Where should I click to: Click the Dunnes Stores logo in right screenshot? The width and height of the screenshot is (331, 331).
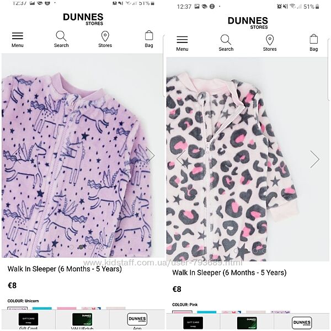(248, 23)
